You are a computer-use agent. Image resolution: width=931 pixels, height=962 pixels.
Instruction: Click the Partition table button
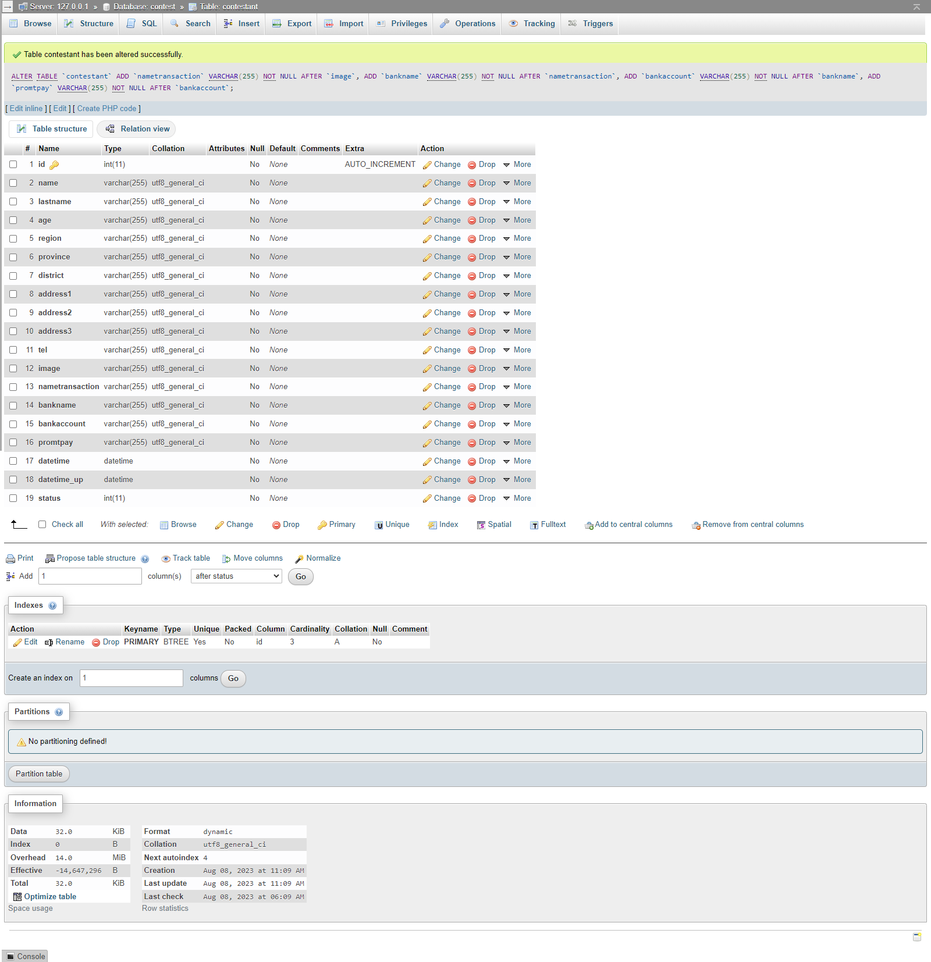39,774
